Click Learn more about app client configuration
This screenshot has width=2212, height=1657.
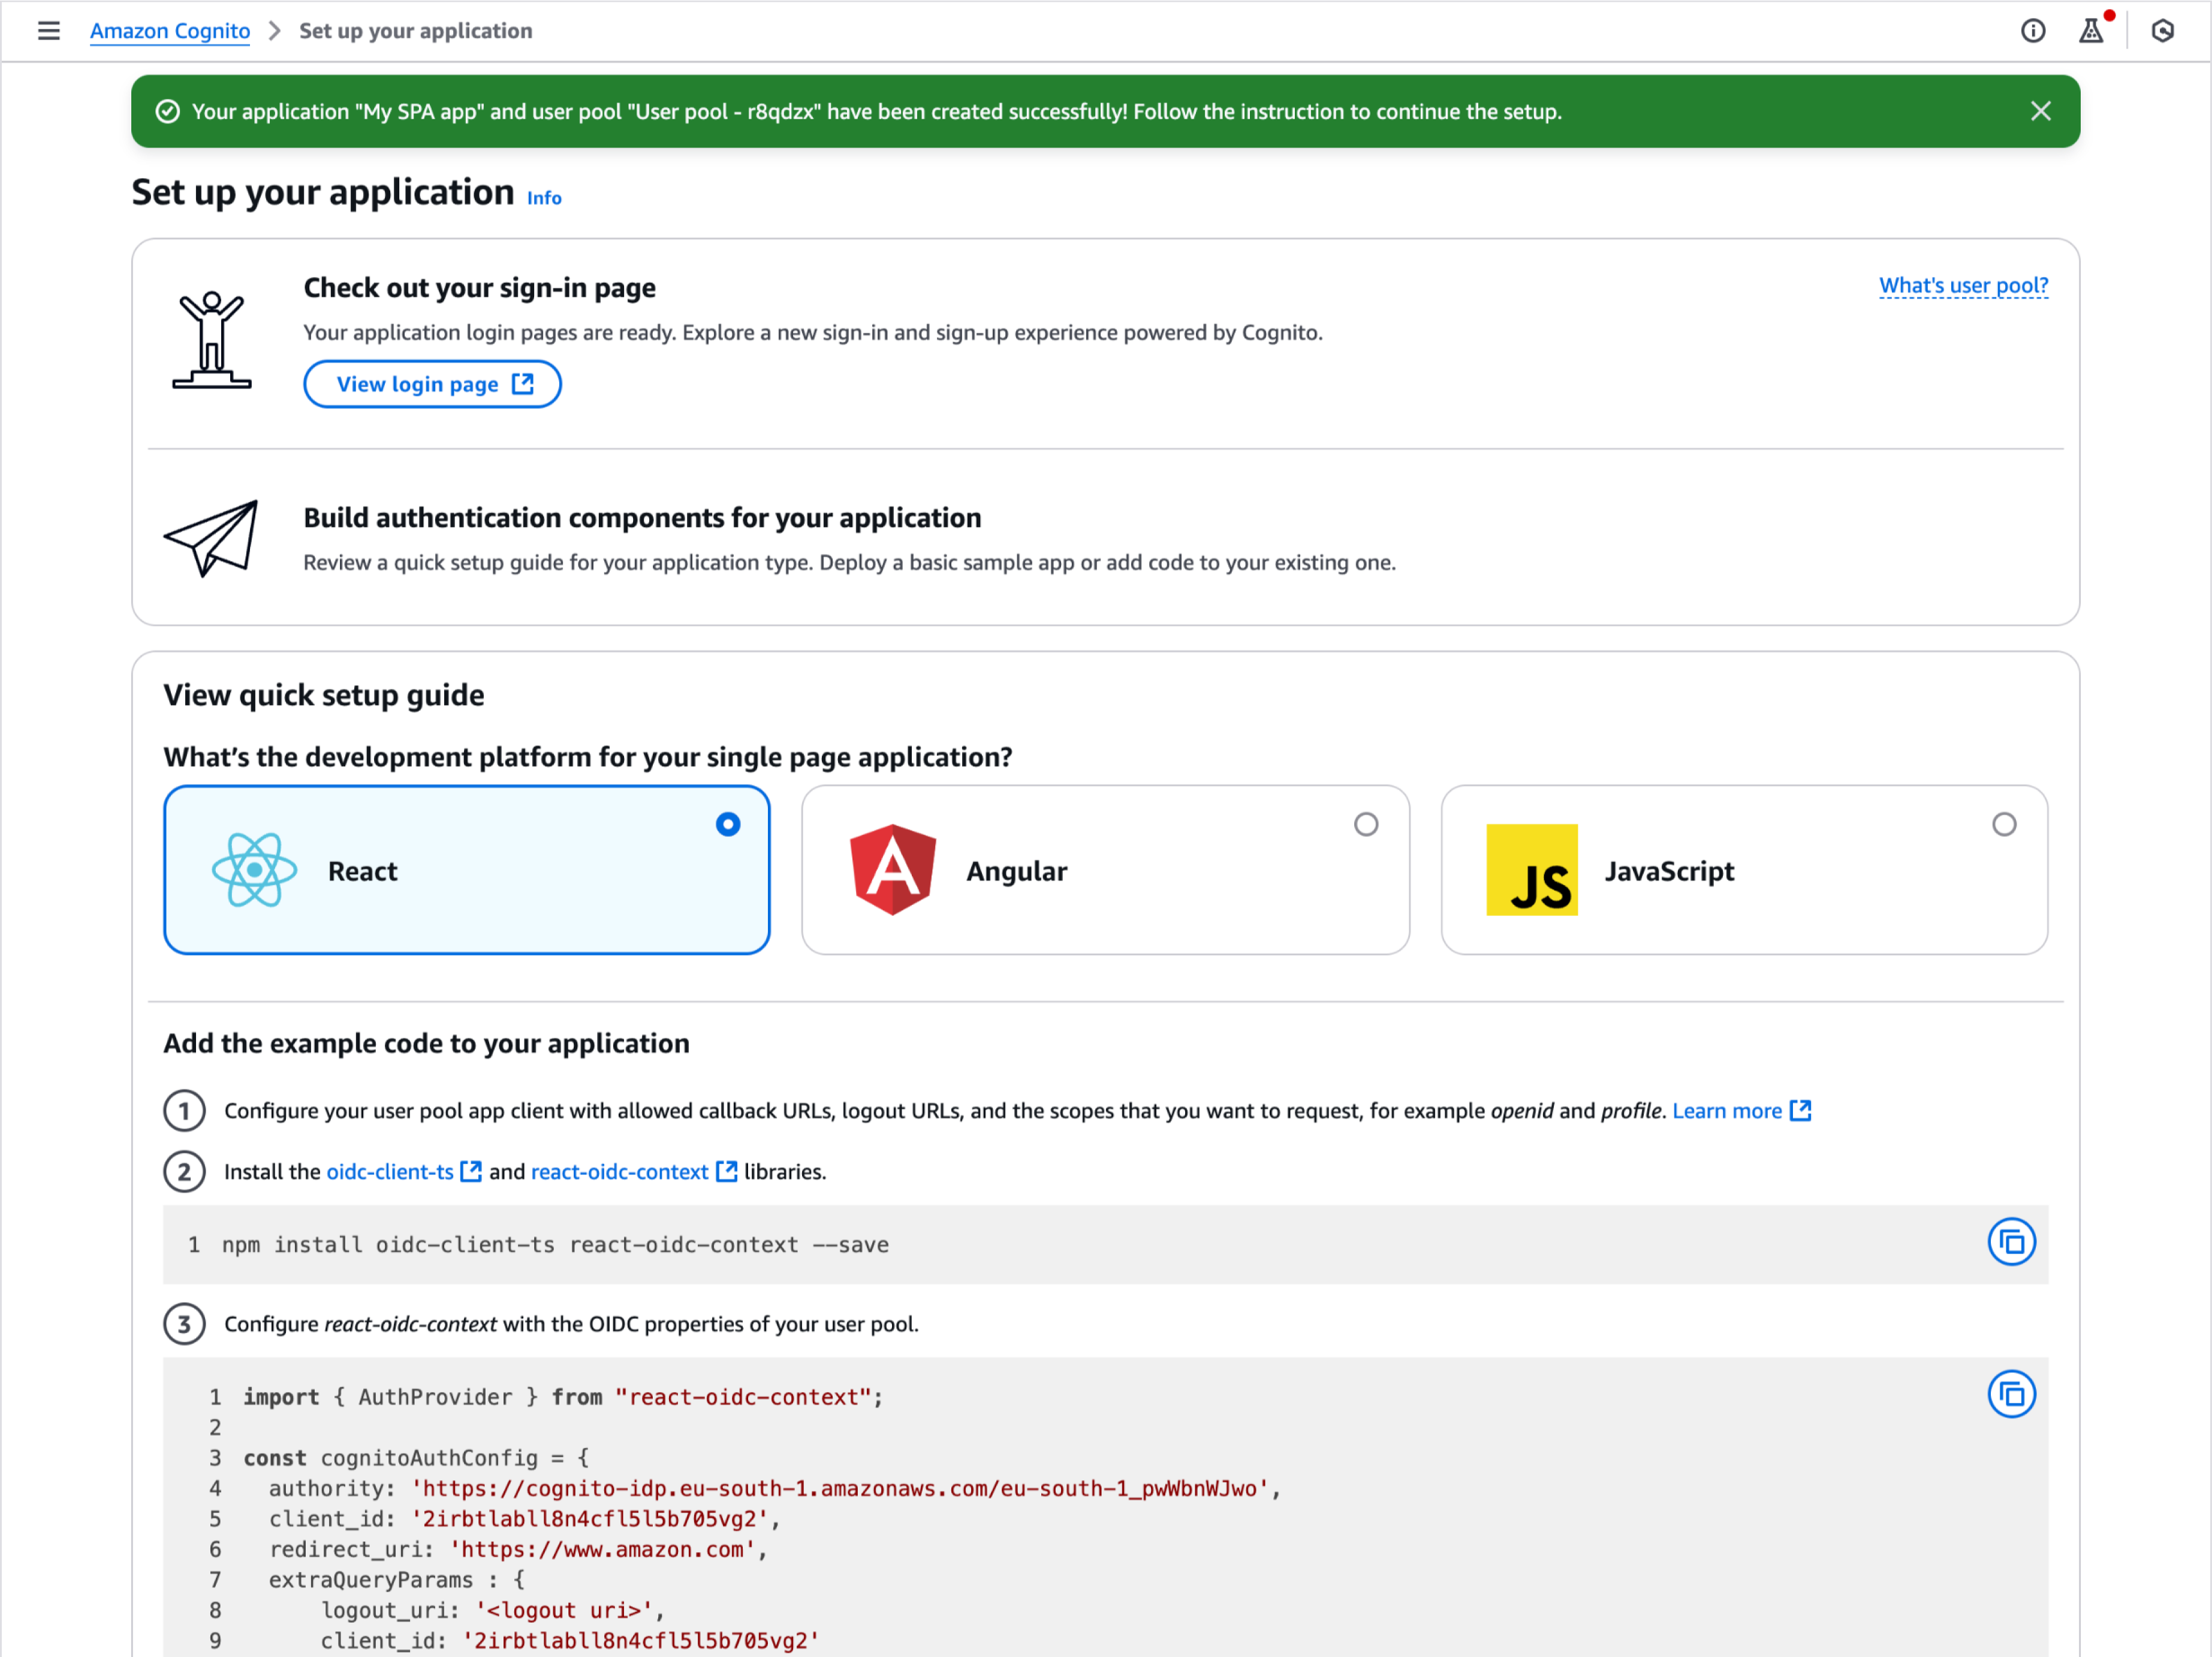[1727, 1110]
